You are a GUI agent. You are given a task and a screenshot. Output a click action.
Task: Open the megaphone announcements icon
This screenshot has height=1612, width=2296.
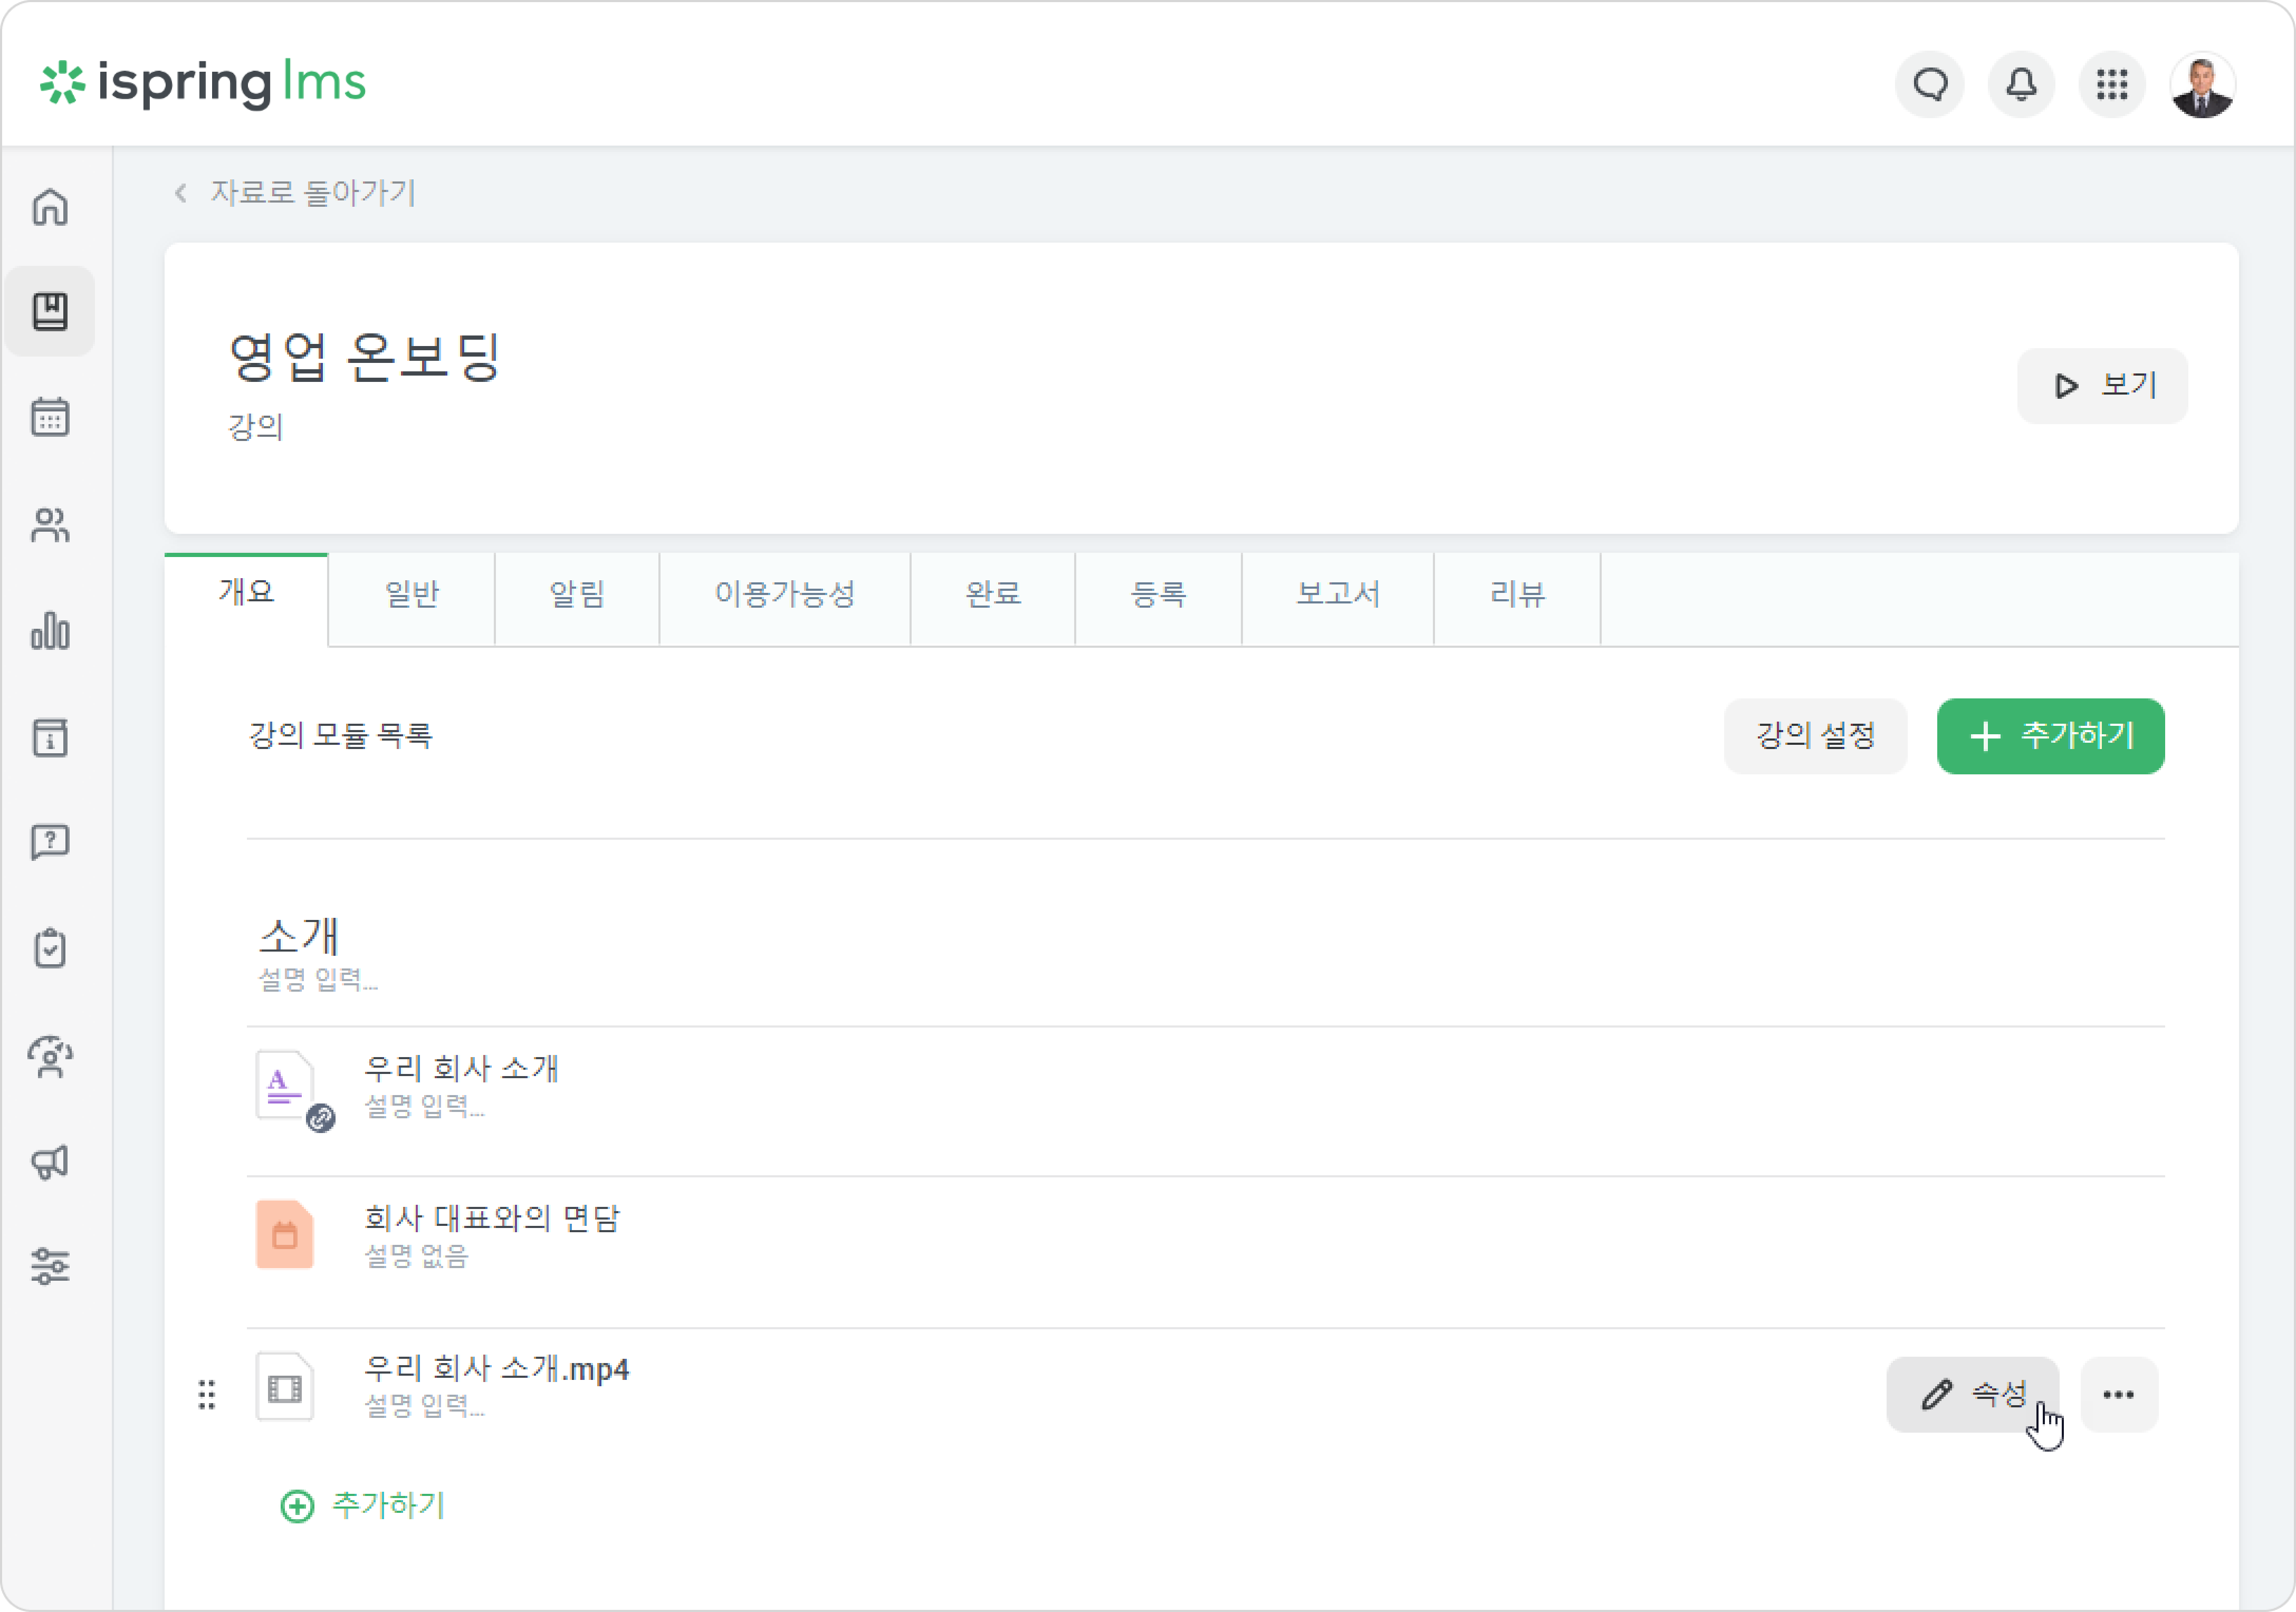(x=50, y=1161)
